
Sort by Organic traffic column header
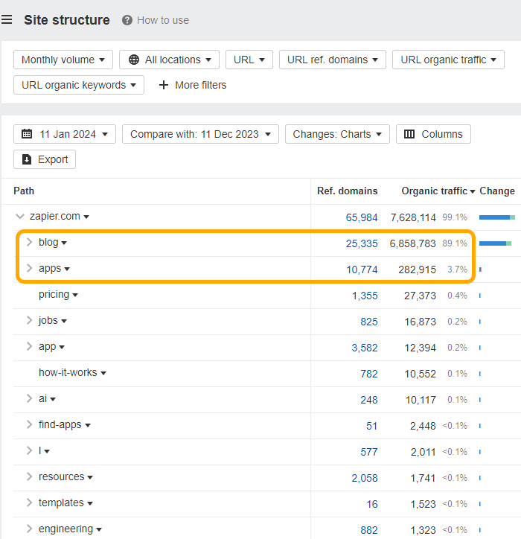tap(438, 191)
